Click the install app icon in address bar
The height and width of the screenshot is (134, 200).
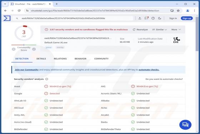(x=172, y=11)
